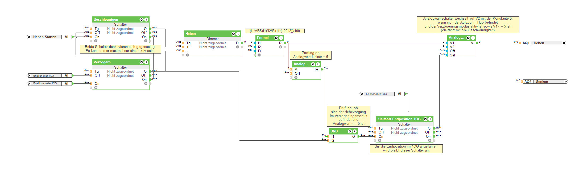Select the UND block title
The image size is (575, 178).
(334, 131)
